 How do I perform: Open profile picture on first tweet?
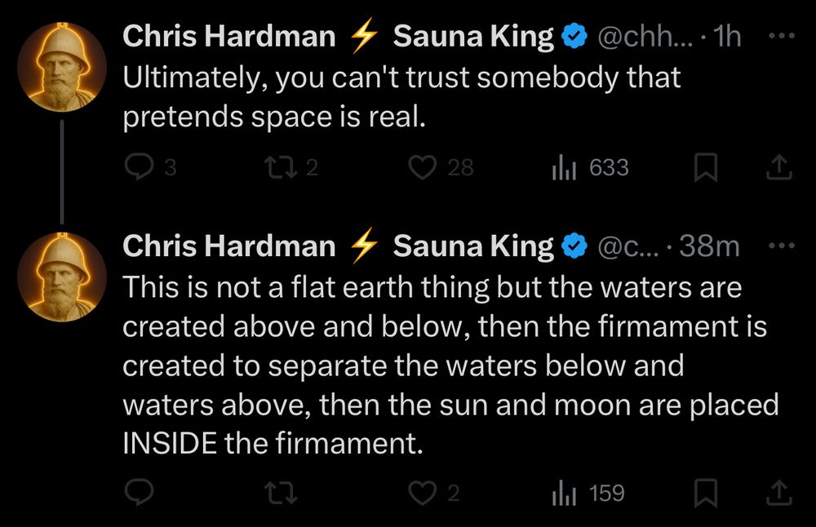tap(62, 67)
